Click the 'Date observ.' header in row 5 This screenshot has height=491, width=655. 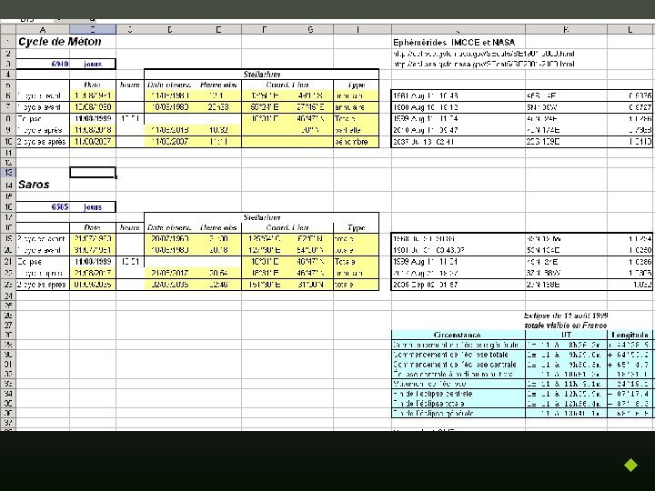pyautogui.click(x=169, y=85)
